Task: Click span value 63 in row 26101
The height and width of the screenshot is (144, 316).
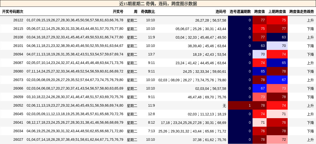Action: click(x=260, y=46)
